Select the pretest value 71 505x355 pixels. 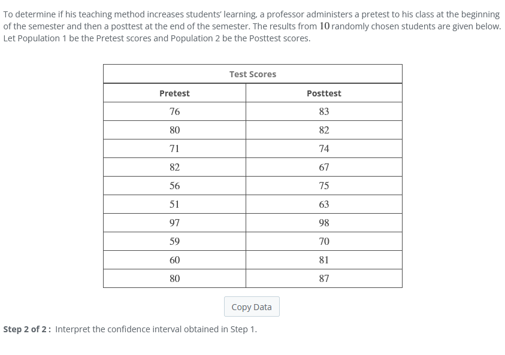174,148
